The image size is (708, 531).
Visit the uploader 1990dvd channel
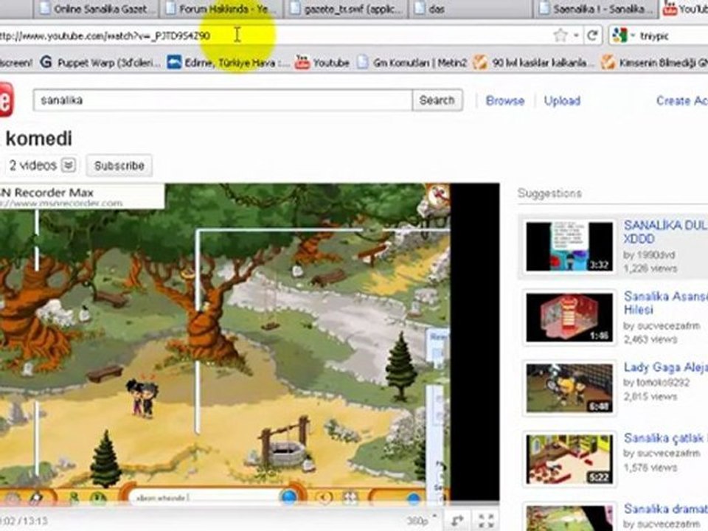(x=655, y=254)
